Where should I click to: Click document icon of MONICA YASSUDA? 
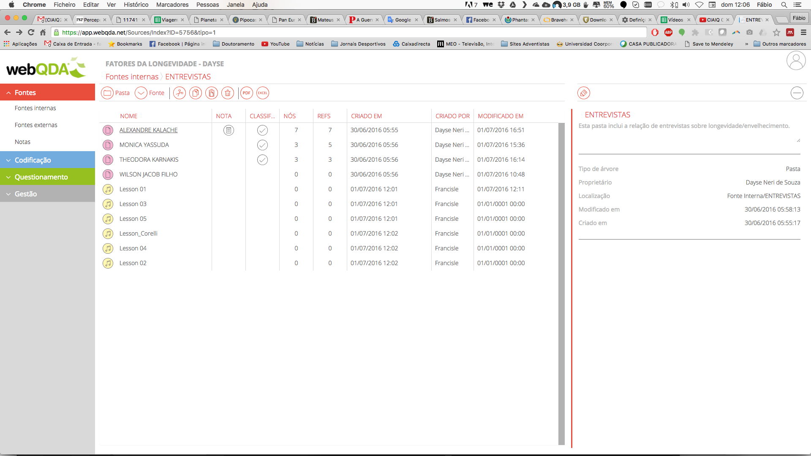[x=108, y=145]
